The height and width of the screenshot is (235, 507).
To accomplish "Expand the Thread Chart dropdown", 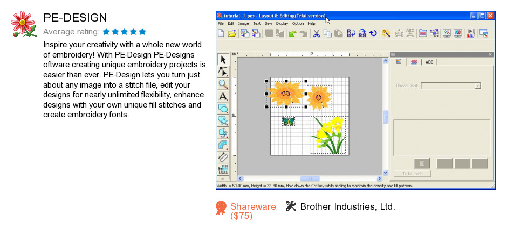I will point(477,86).
